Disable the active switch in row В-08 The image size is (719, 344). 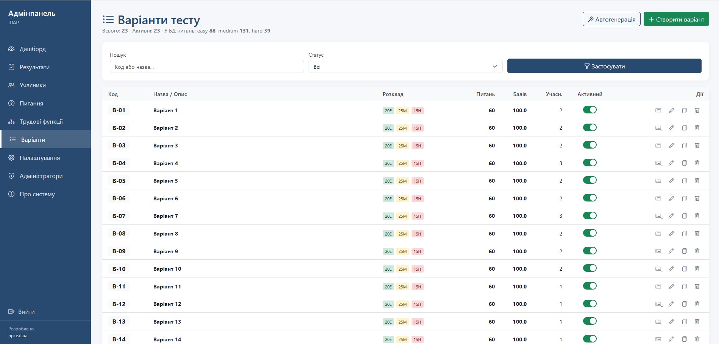(x=590, y=233)
